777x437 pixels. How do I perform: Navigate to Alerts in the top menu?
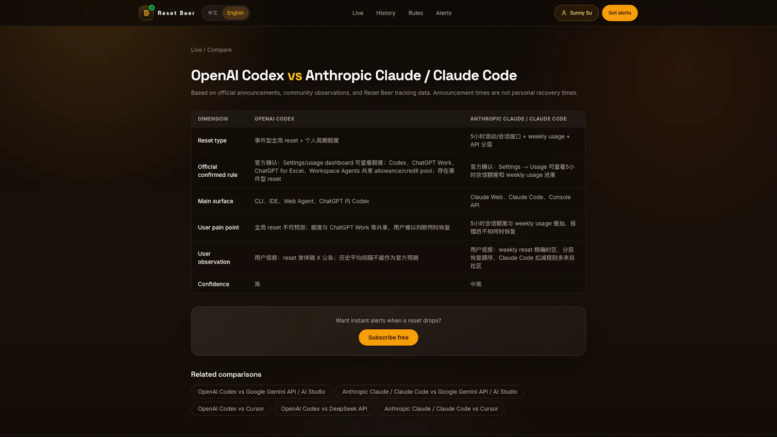[444, 13]
